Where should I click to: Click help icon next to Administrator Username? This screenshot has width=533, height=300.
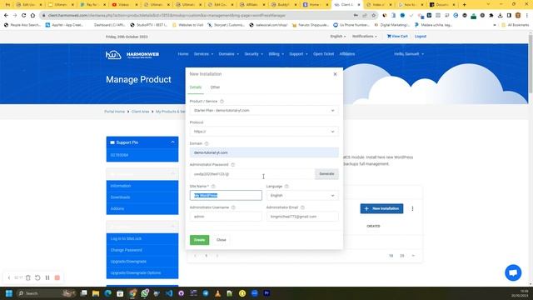(x=233, y=207)
